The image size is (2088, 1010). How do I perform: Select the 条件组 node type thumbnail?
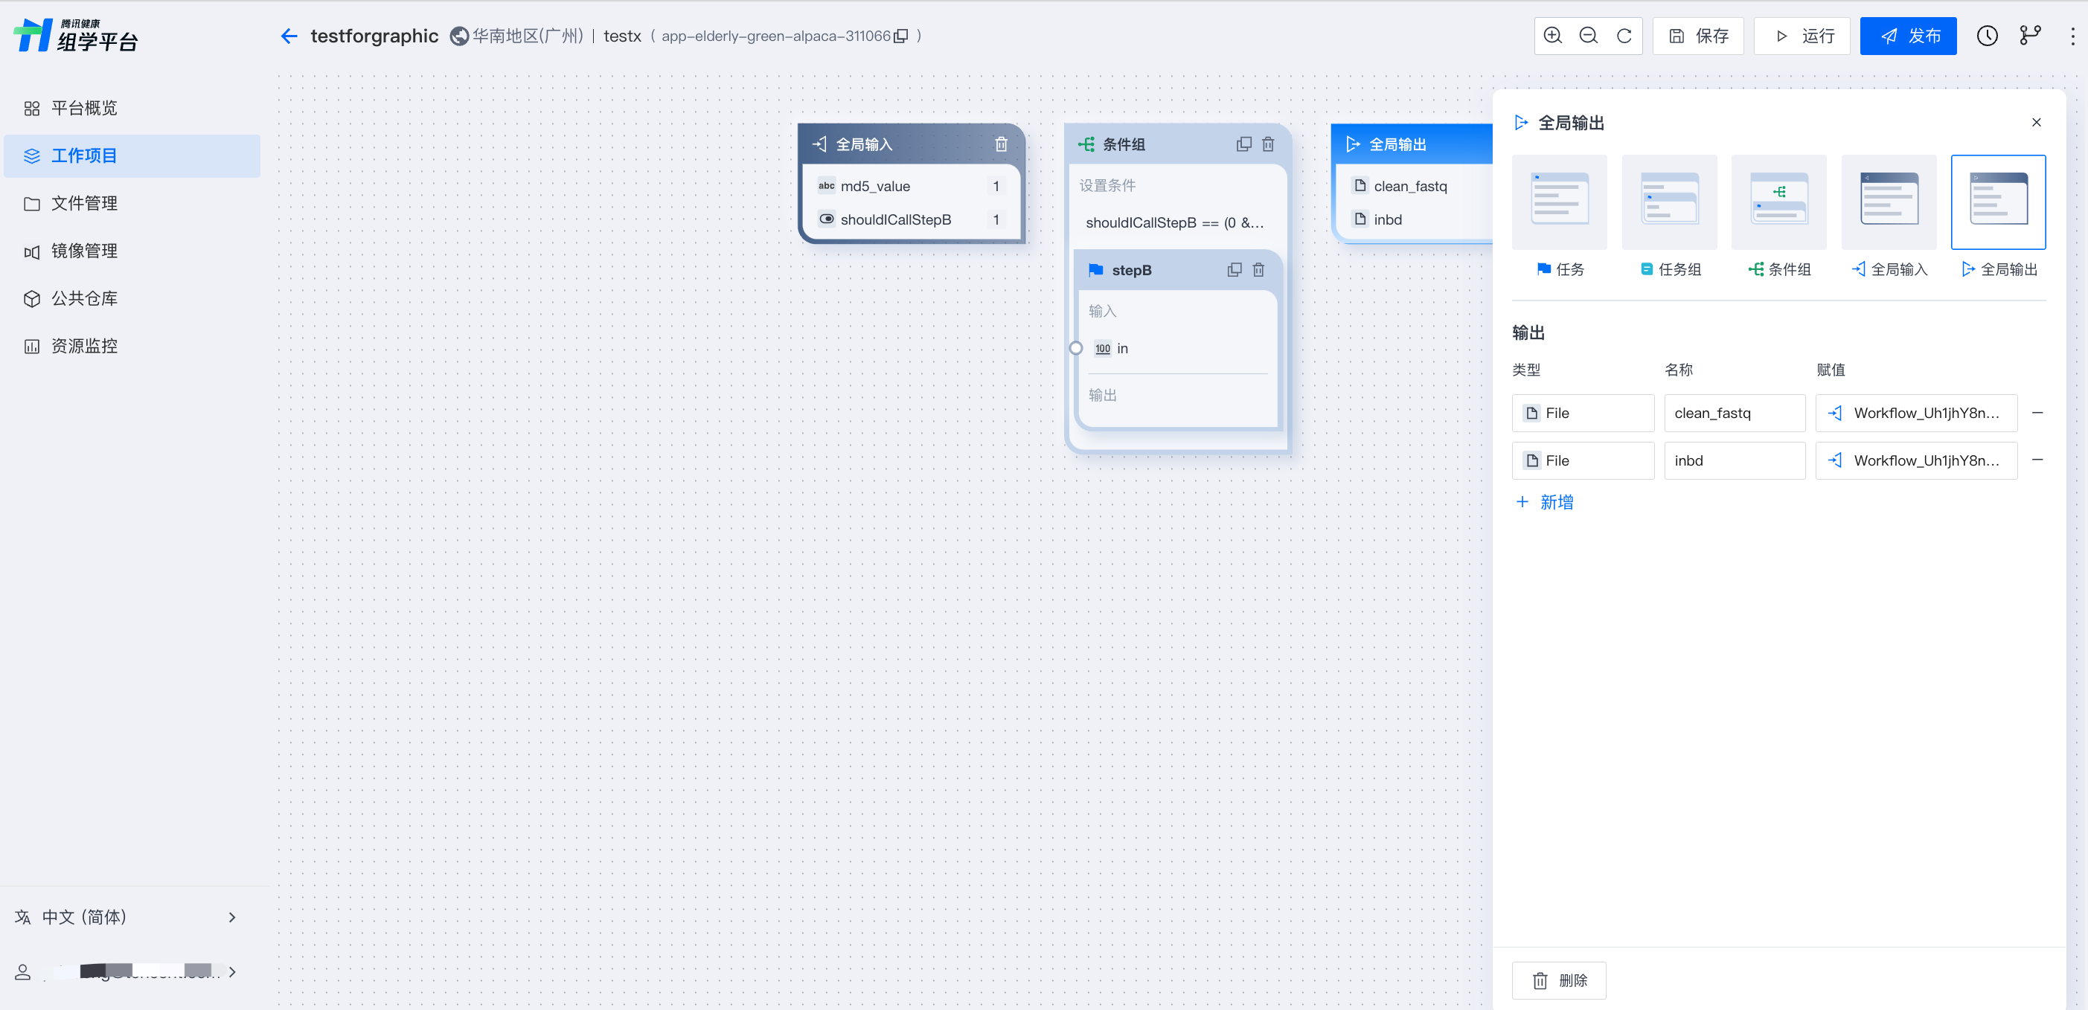coord(1778,202)
